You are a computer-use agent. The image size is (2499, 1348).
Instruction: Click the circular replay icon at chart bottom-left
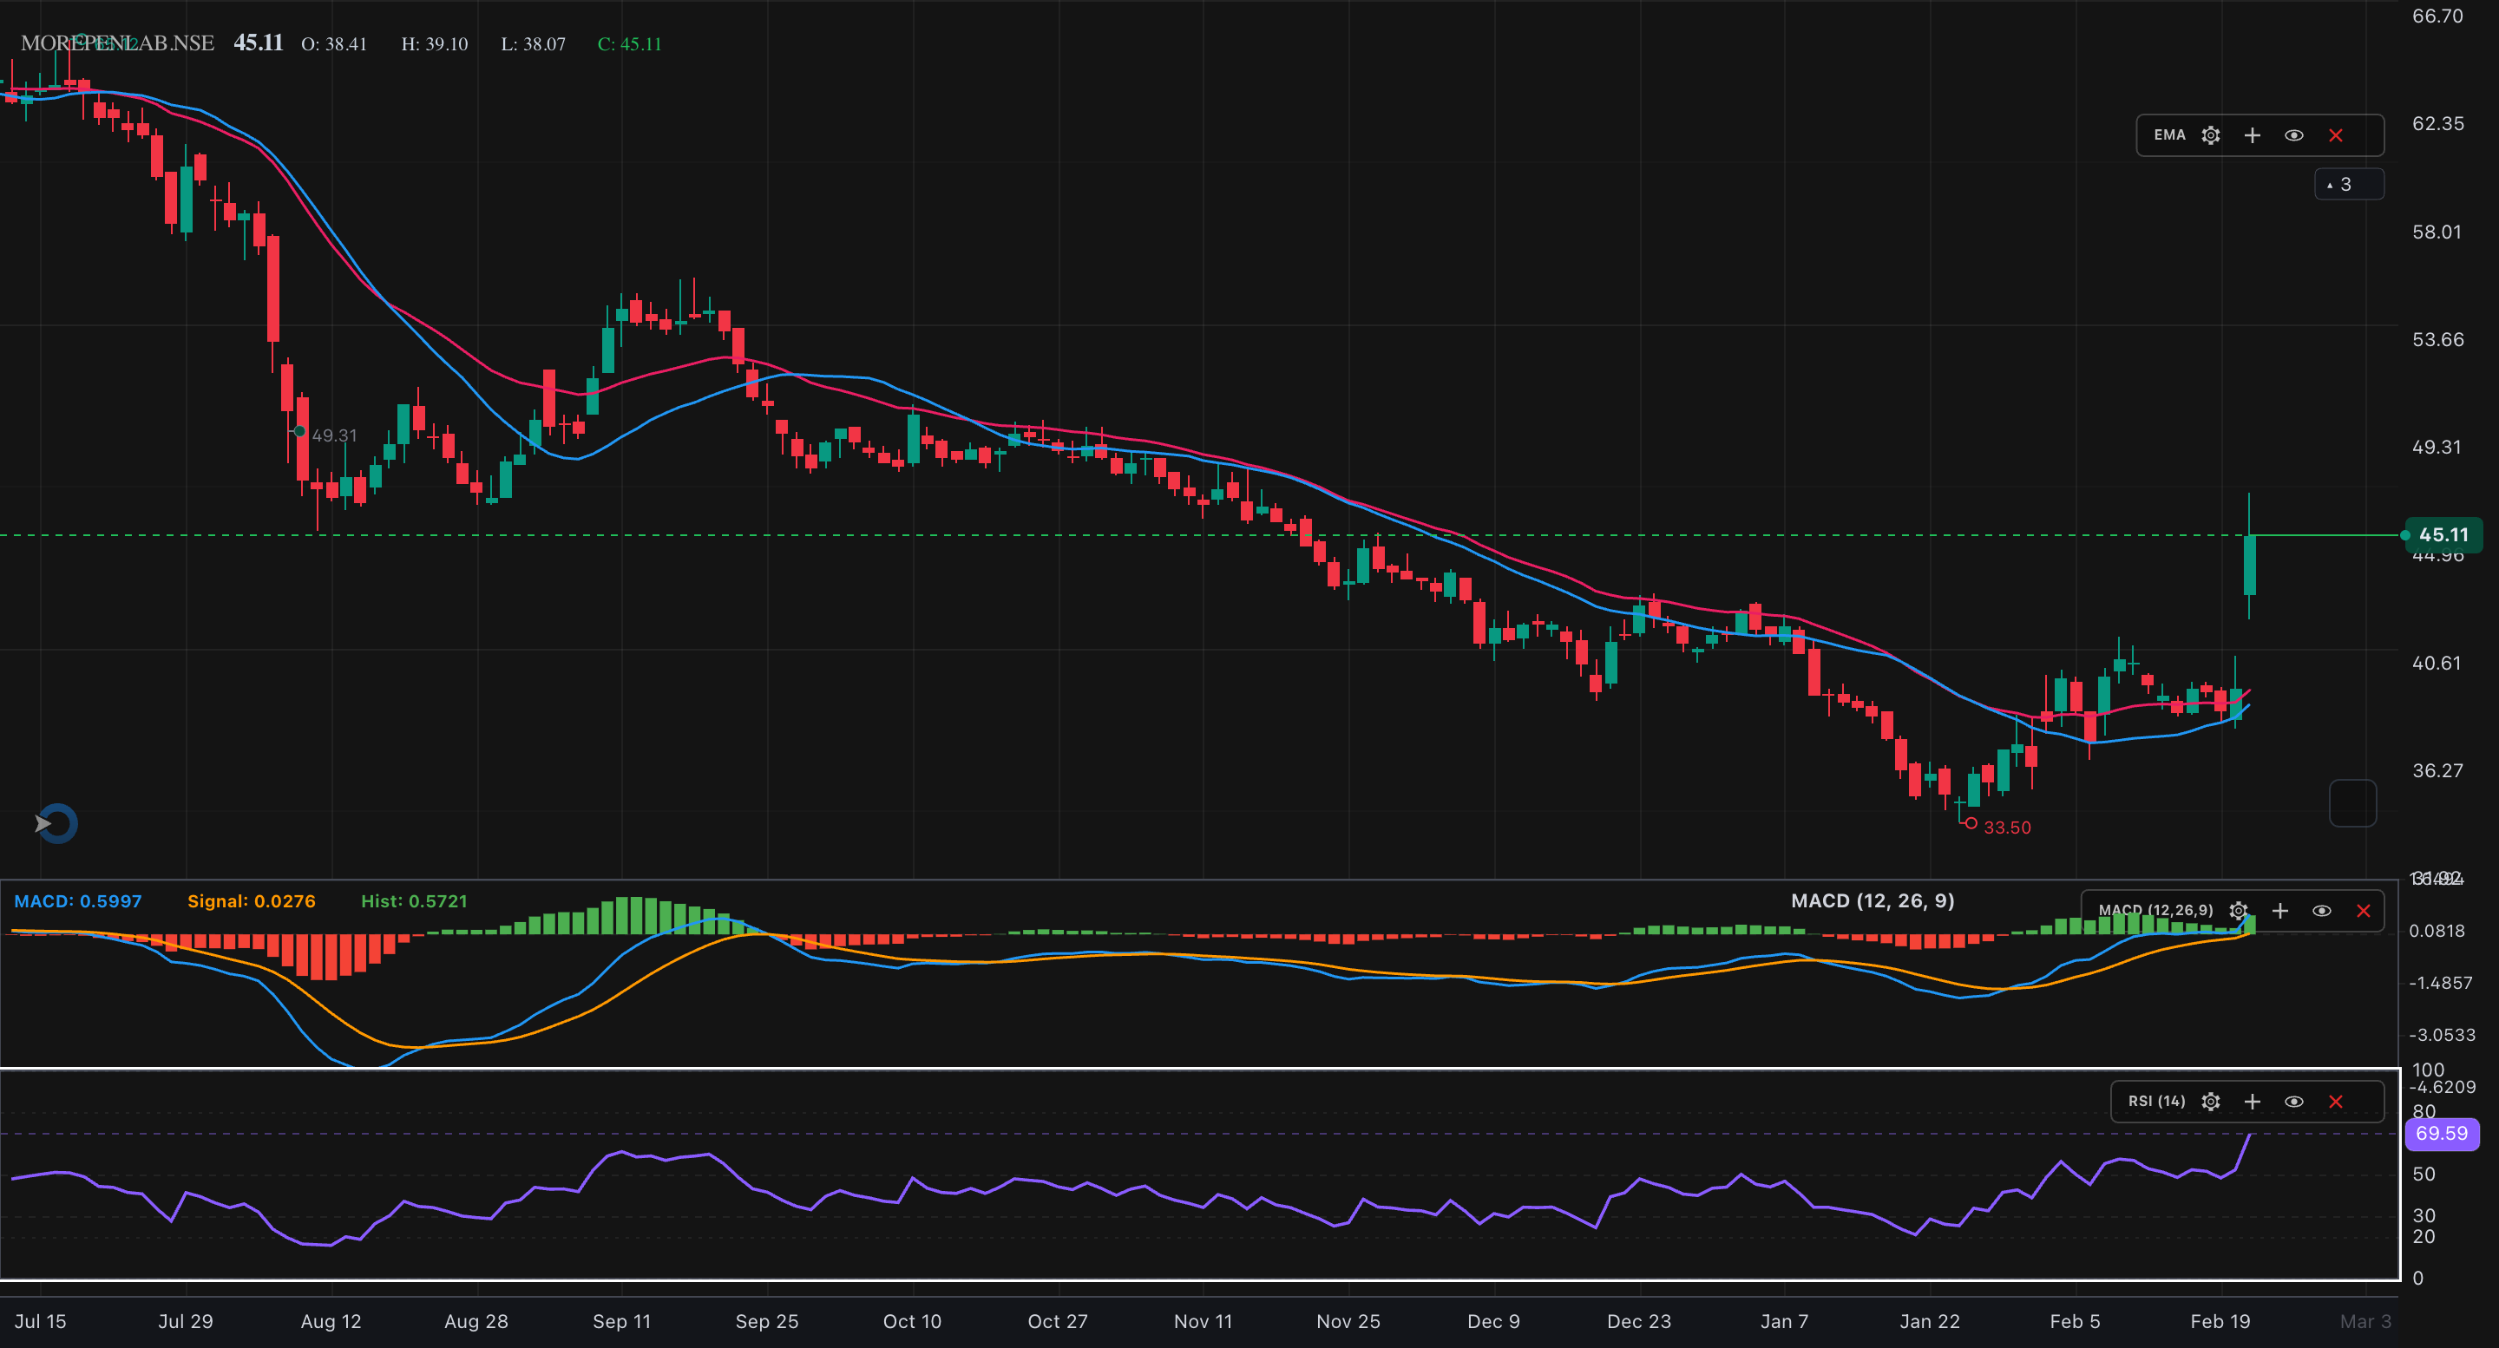[56, 823]
